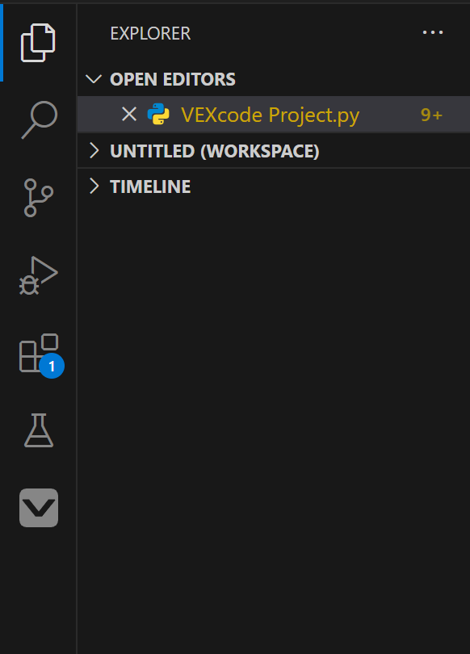This screenshot has width=470, height=654.
Task: Click the EXPLORER panel heading
Action: 150,33
